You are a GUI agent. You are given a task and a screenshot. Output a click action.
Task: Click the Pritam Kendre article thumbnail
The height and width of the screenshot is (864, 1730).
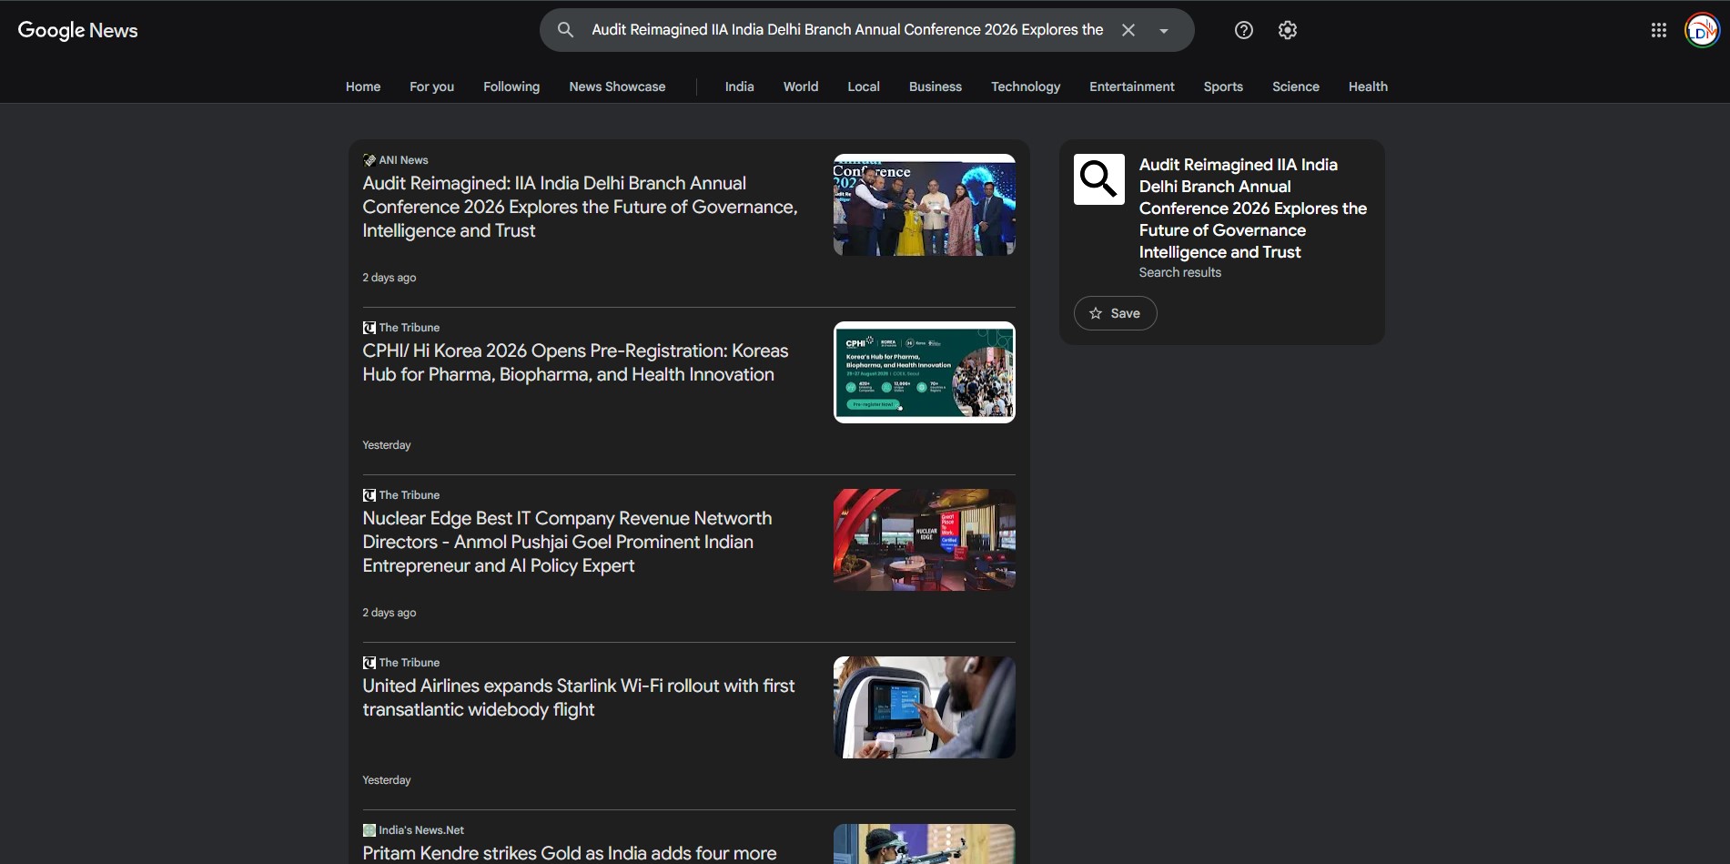925,844
